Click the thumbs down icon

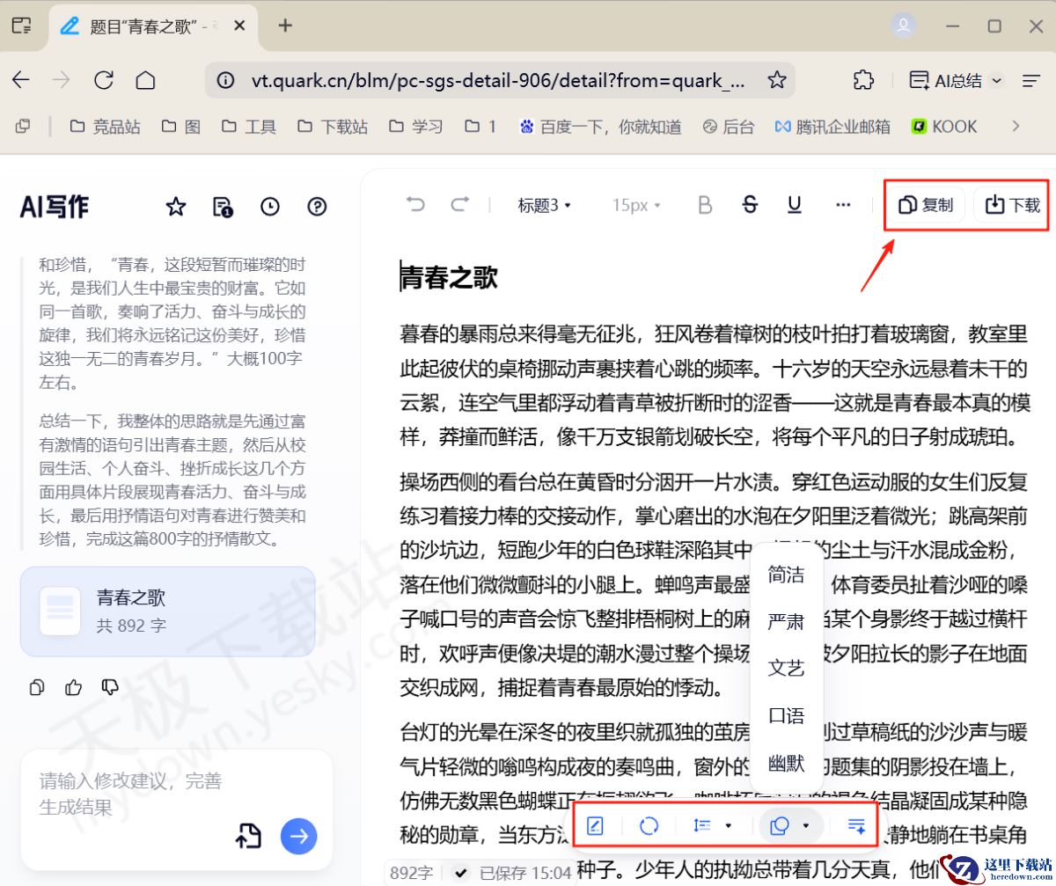coord(110,687)
